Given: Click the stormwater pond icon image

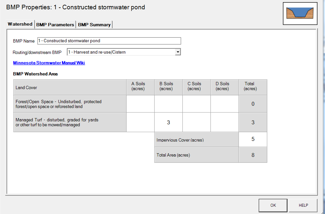Looking at the screenshot, I should 300,13.
